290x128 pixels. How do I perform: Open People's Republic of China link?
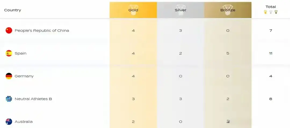point(42,31)
